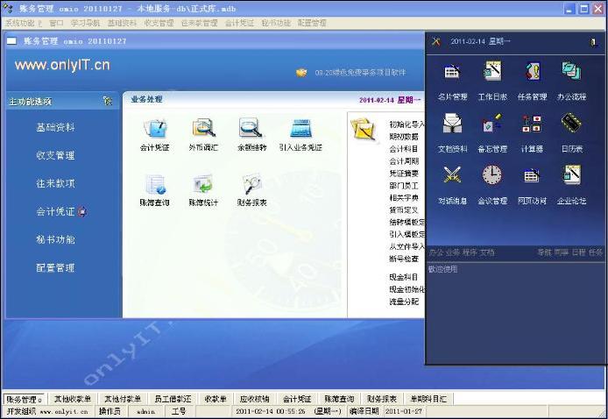Open the 窗口 menu
Image resolution: width=608 pixels, height=419 pixels.
(x=57, y=23)
